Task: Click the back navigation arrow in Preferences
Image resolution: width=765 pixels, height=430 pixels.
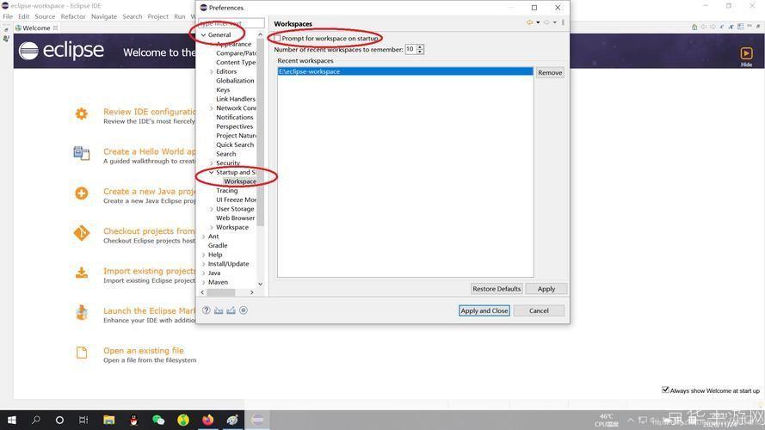Action: [x=530, y=22]
